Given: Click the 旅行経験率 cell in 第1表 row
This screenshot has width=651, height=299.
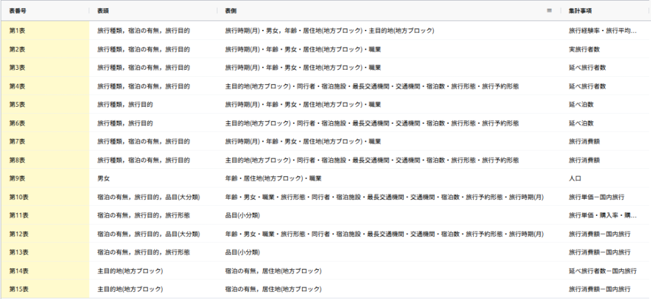Looking at the screenshot, I should (602, 30).
